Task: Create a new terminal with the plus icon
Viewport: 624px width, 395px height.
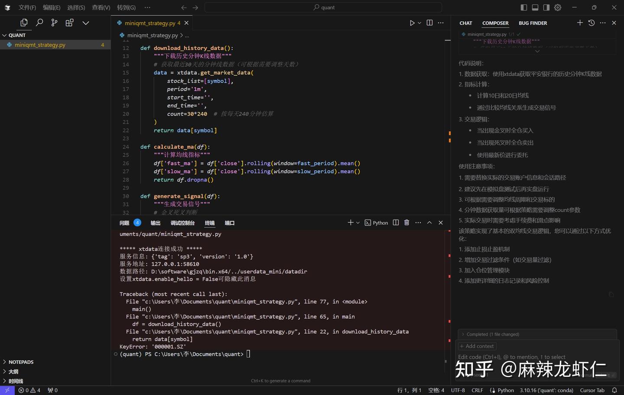Action: coord(351,223)
